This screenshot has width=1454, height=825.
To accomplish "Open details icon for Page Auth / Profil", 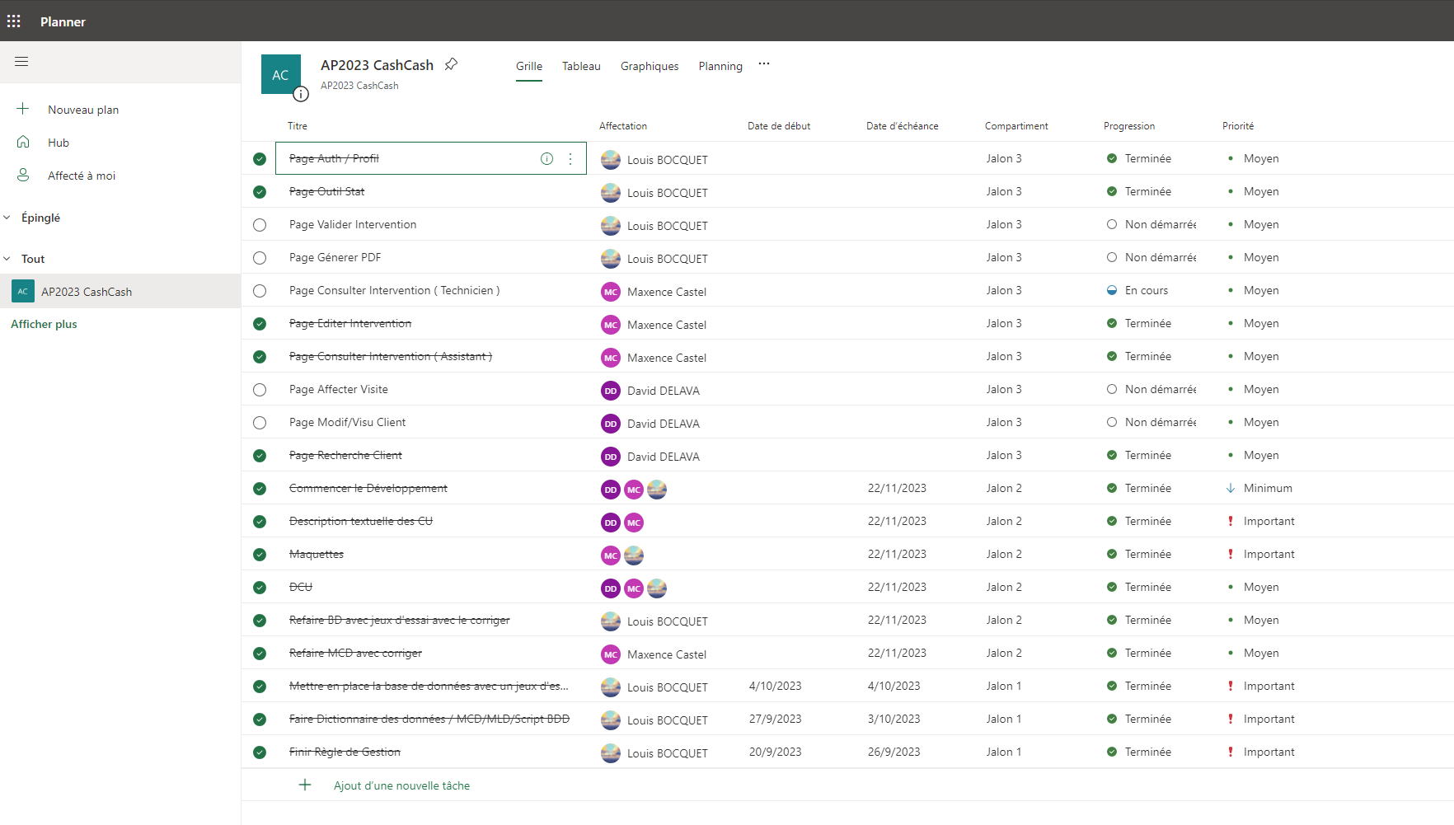I will coord(546,159).
